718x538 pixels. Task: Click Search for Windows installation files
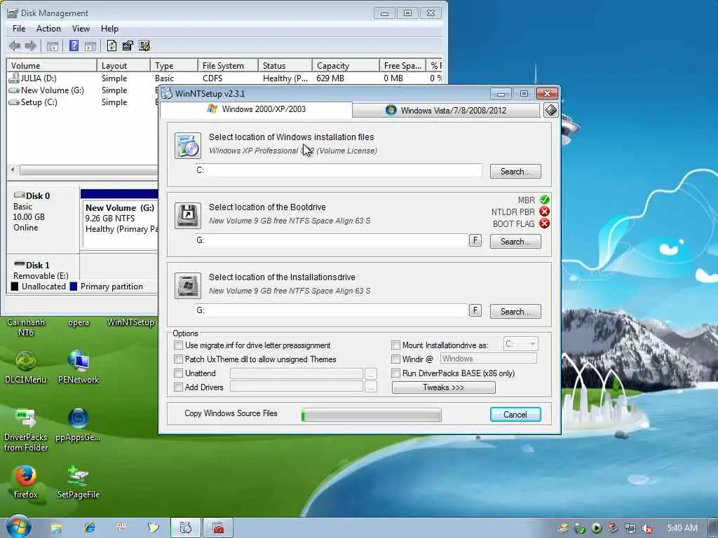pos(515,172)
